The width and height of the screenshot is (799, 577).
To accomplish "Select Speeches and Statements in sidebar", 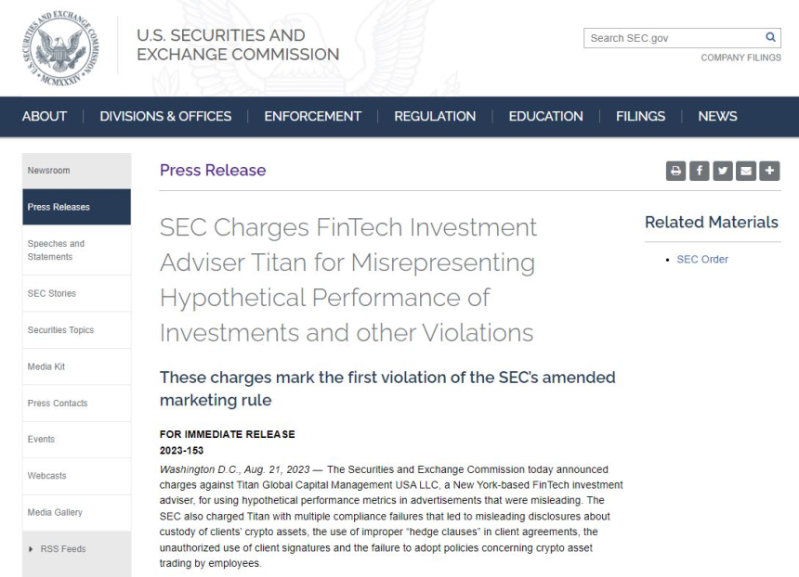I will click(56, 250).
